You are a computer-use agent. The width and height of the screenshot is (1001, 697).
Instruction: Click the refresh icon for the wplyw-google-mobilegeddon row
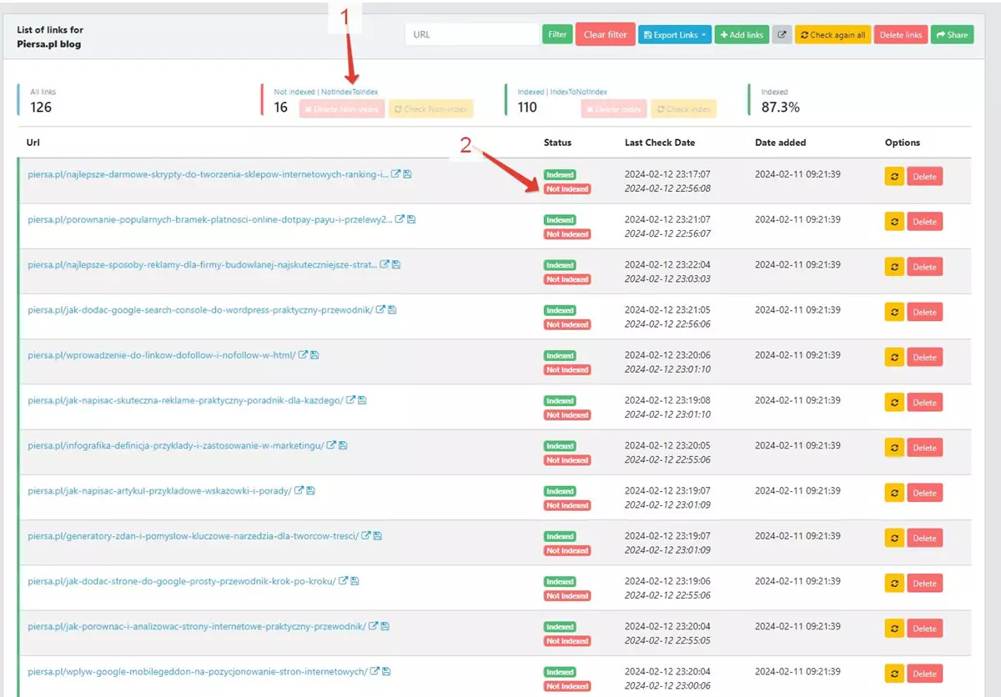pyautogui.click(x=893, y=673)
